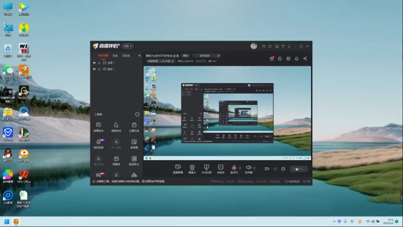This screenshot has height=227, width=403.
Task: Click the gift box icon with the red dot
Action: click(x=272, y=59)
